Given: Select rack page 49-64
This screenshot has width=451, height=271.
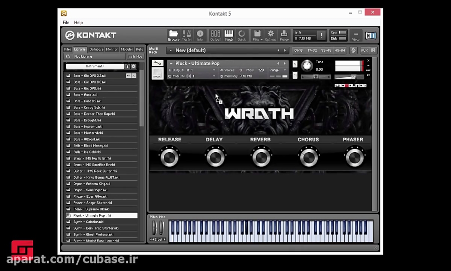Looking at the screenshot, I should tap(340, 50).
